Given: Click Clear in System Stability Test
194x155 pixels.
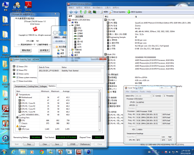Looking at the screenshot, I should click(x=45, y=144).
